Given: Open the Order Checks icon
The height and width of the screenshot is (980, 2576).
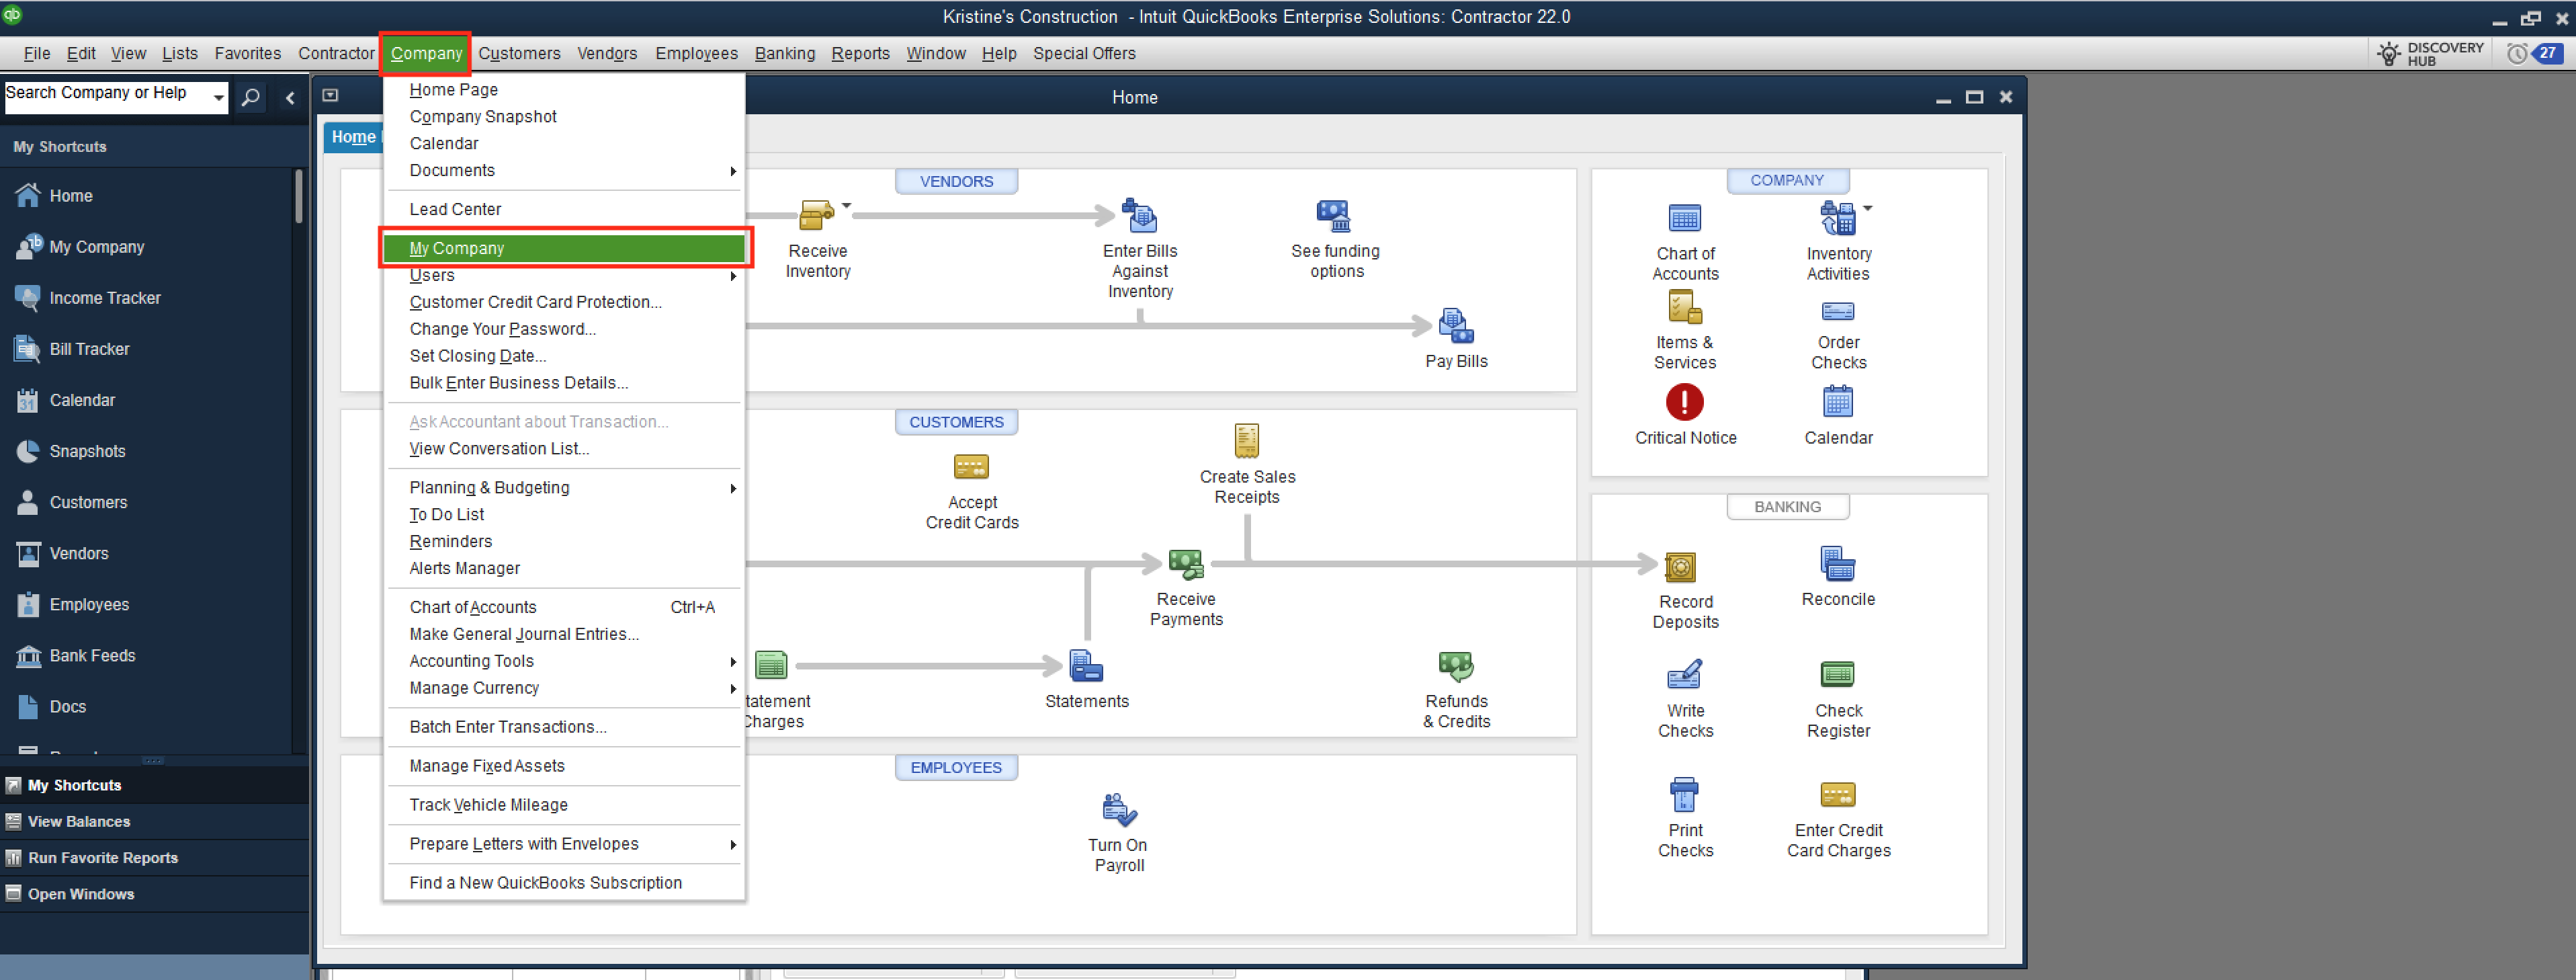Looking at the screenshot, I should pyautogui.click(x=1837, y=312).
